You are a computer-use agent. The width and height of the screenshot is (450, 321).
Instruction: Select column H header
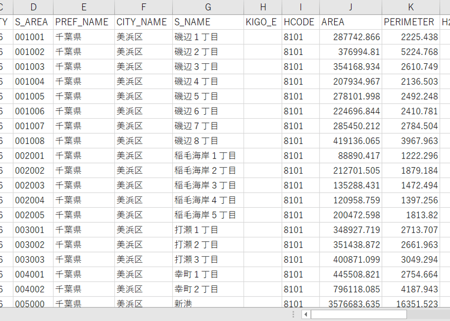point(263,7)
